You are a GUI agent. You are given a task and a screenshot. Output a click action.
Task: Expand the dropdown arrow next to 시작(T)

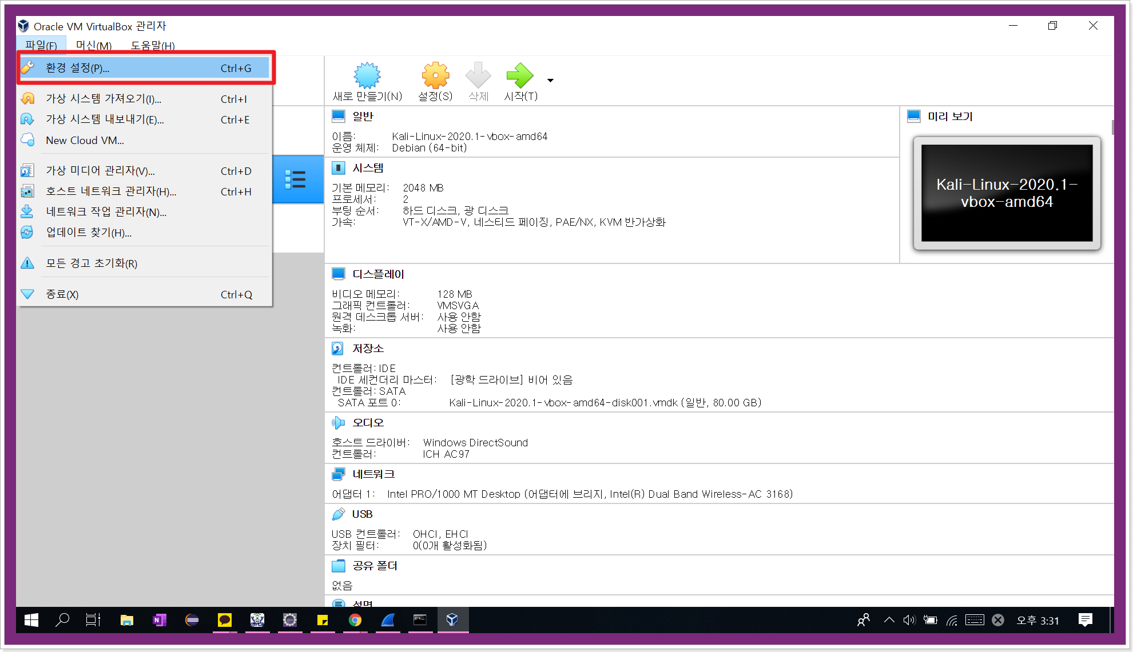pyautogui.click(x=550, y=81)
